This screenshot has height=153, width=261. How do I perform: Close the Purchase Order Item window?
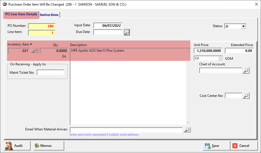[x=257, y=4]
